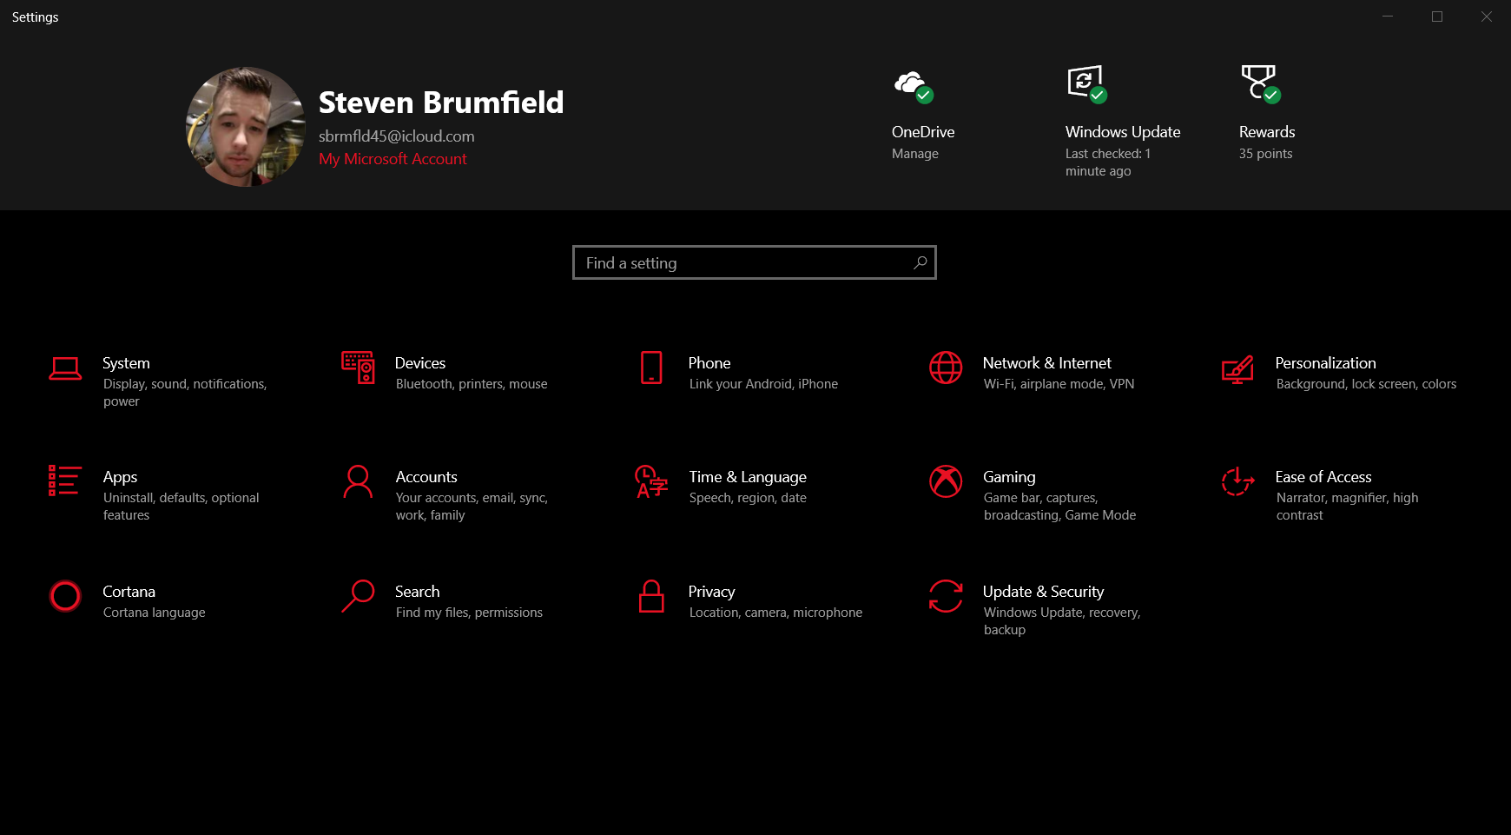Click the Windows Update status icon
This screenshot has height=835, width=1511.
coord(1086,84)
